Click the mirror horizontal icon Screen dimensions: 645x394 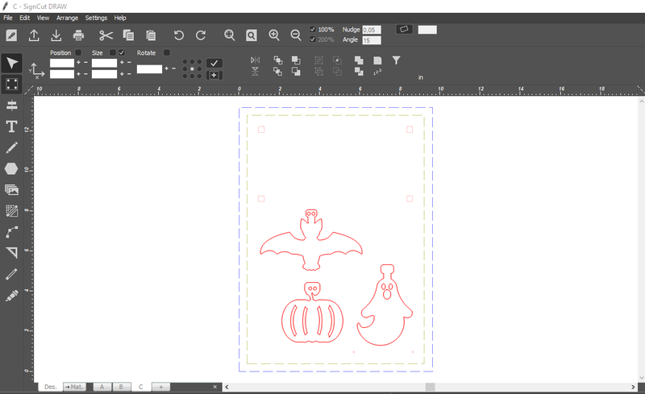255,60
